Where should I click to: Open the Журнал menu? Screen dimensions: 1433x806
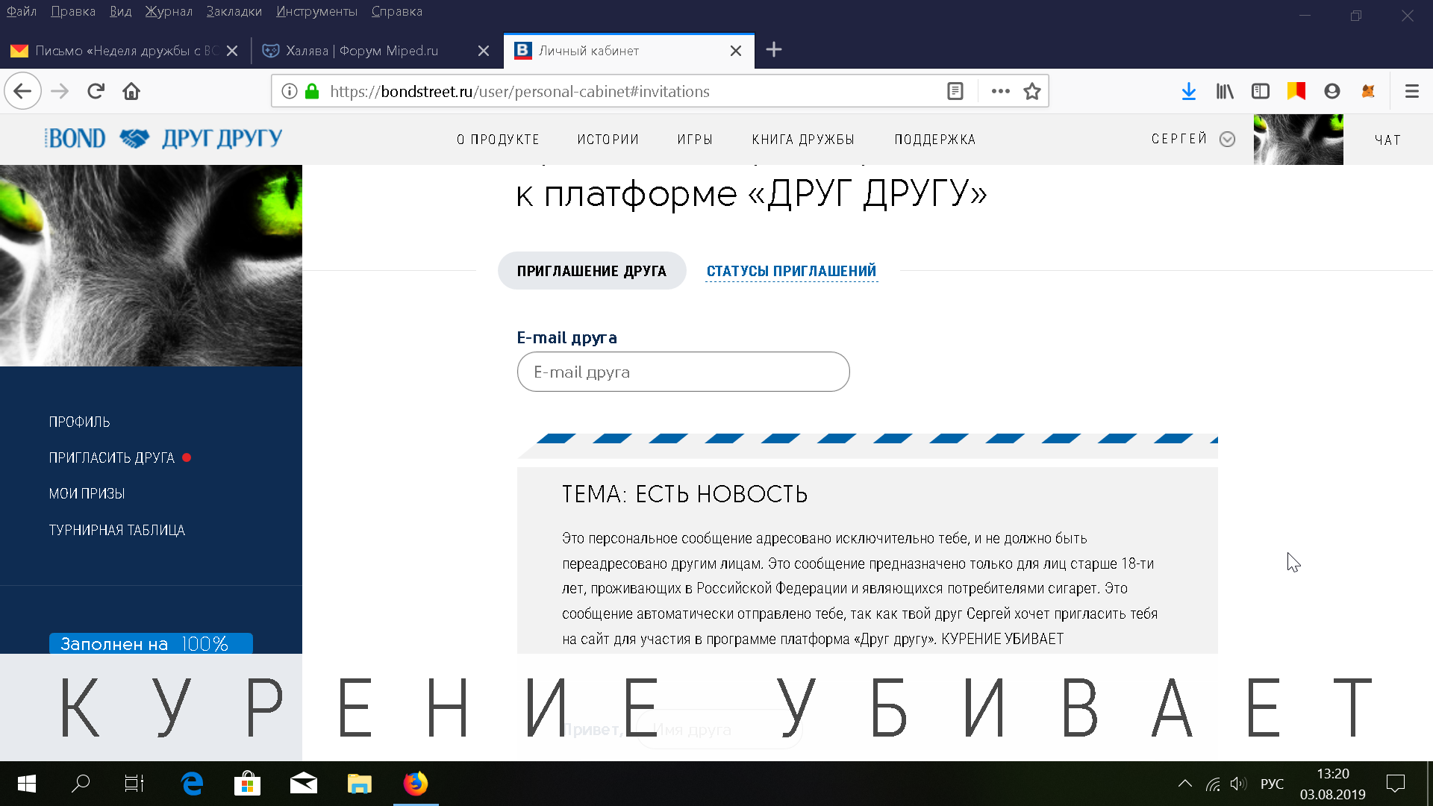[169, 11]
